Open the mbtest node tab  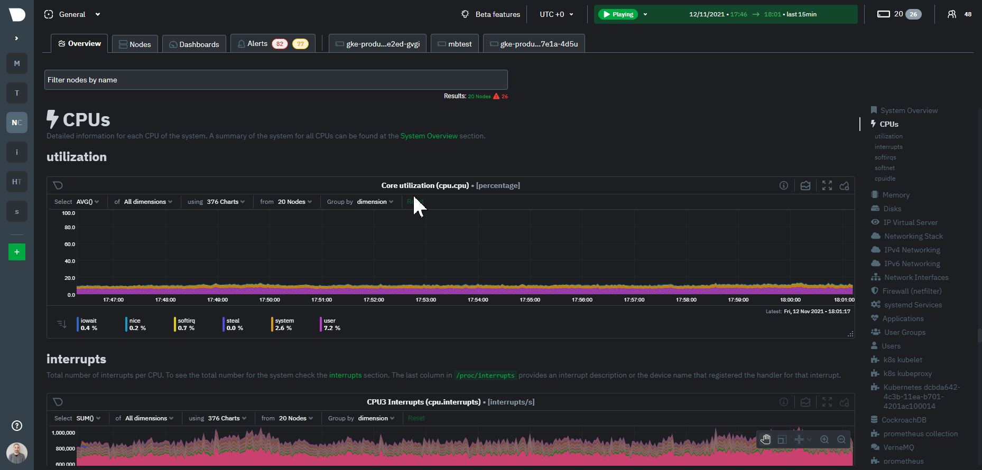[x=455, y=44]
